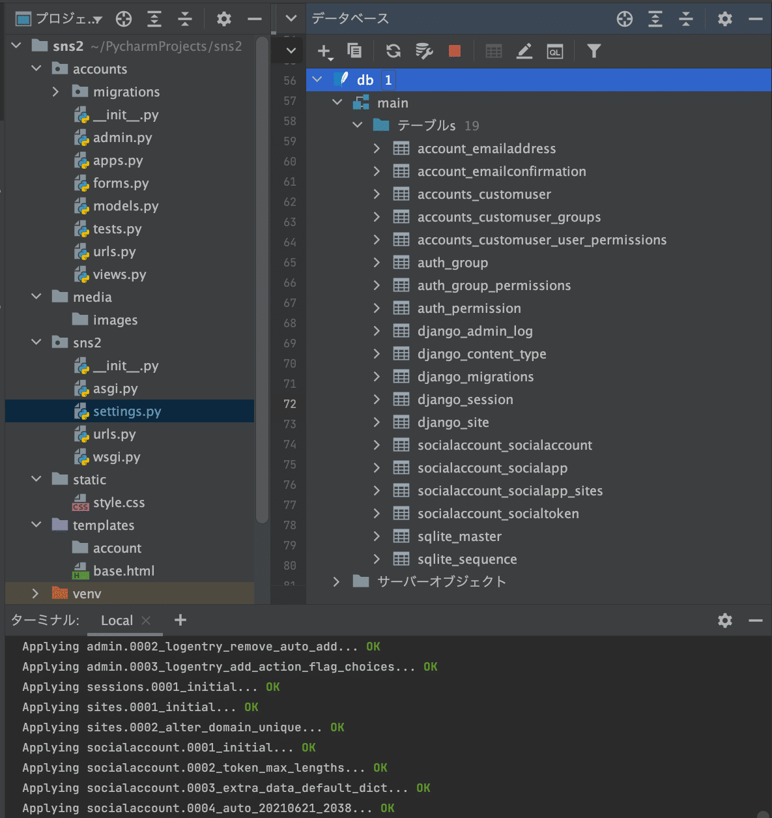Viewport: 772px width, 818px height.
Task: Open the Project view dropdown
Action: click(x=59, y=19)
